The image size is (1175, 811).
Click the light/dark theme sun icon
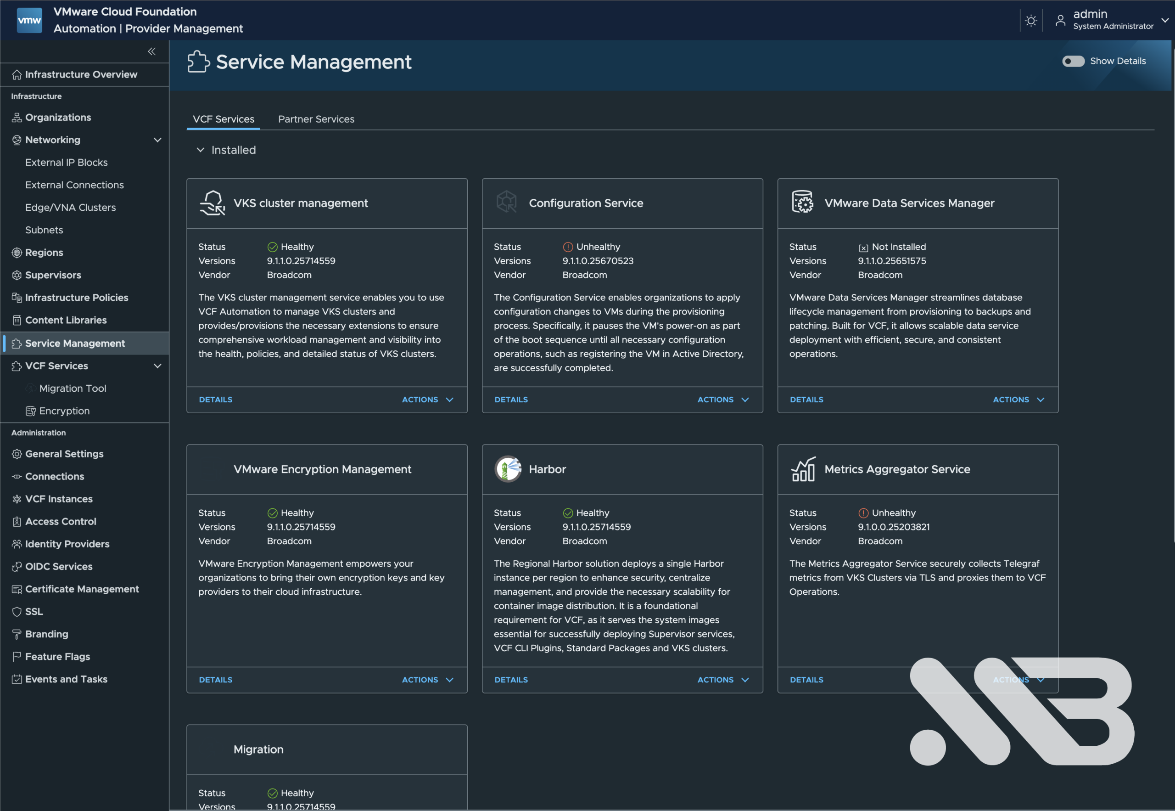(1031, 20)
